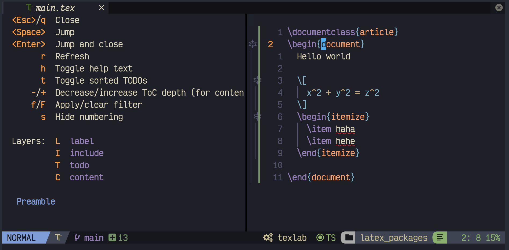509x250 pixels.
Task: Click the TeX filetype icon in statusline
Action: [58, 237]
